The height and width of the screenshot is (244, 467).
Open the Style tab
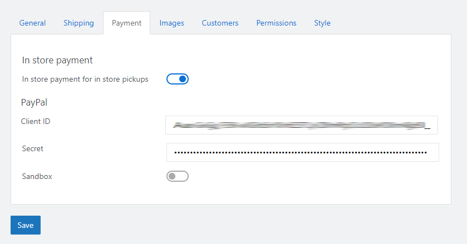click(x=322, y=23)
